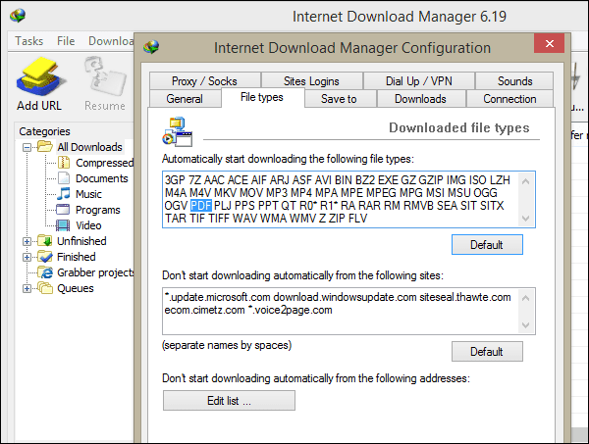Click the Grabber projects icon
The width and height of the screenshot is (589, 444).
click(45, 272)
